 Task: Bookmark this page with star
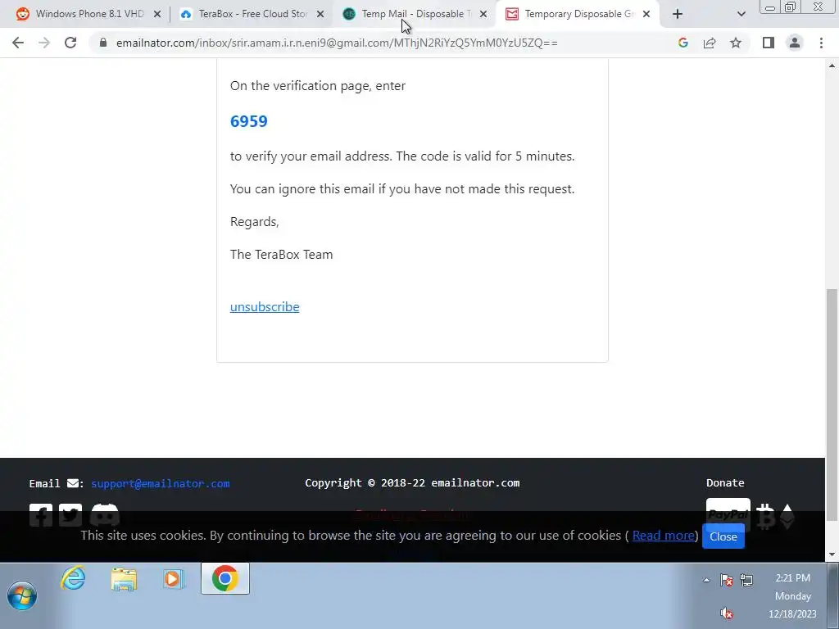(x=736, y=43)
